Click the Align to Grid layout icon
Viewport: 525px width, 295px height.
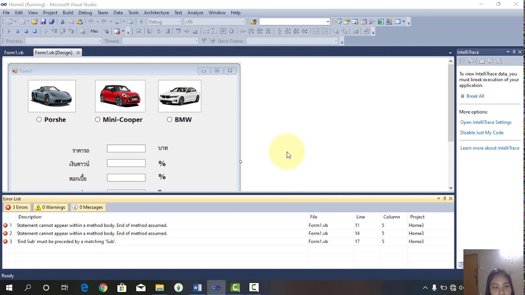[x=139, y=32]
